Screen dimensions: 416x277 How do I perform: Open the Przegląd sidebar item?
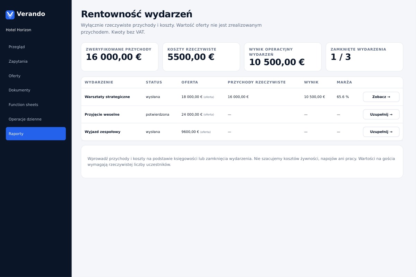coord(36,47)
